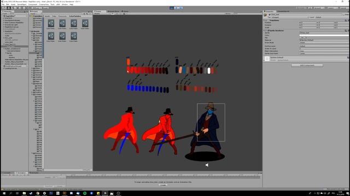Open the Gizmos dropdown in Scene view
Screen dimensions: 350x196
click(x=228, y=14)
